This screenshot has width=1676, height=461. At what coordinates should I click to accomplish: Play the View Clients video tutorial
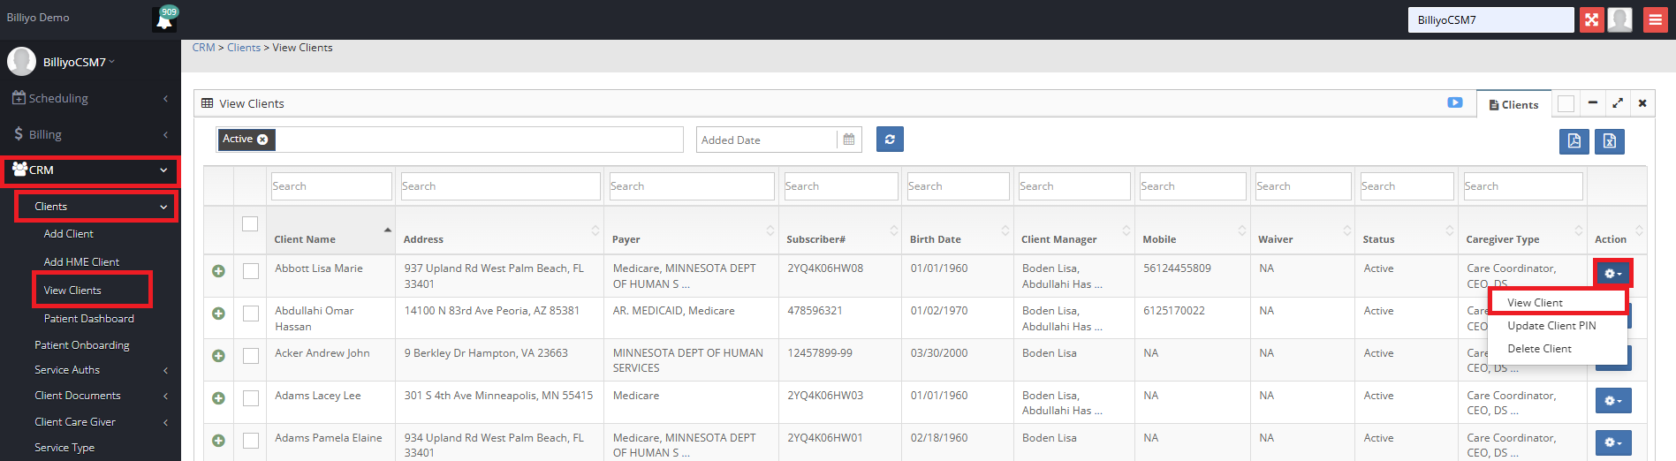pyautogui.click(x=1454, y=103)
